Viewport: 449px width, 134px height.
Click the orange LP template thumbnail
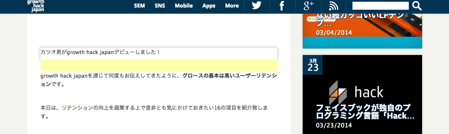(362, 25)
